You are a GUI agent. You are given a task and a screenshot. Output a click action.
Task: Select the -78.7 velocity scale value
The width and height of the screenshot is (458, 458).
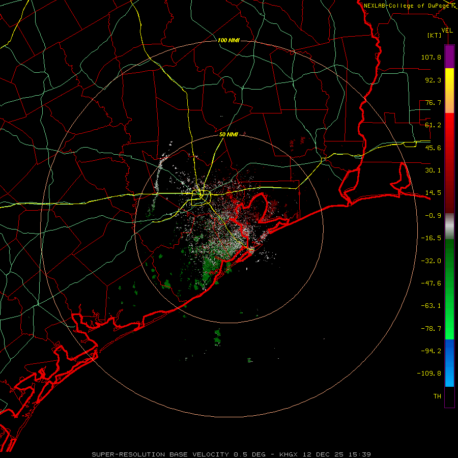pos(431,329)
